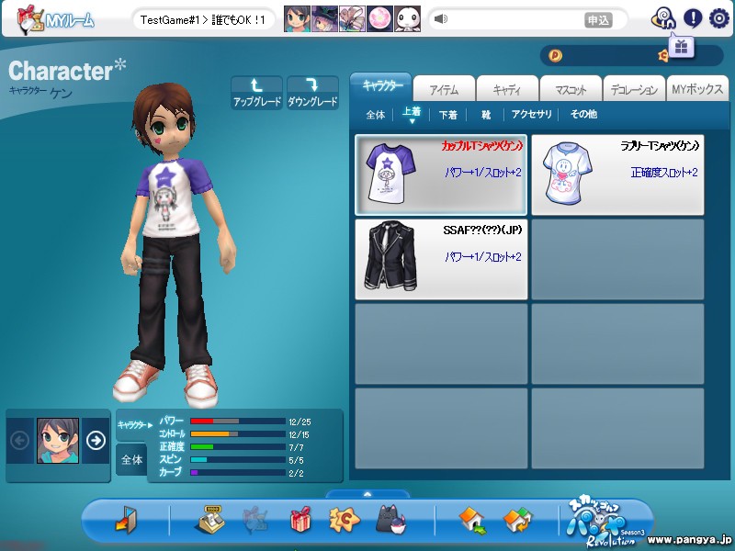
Task: Open the settings gear icon at top right
Action: pos(718,17)
